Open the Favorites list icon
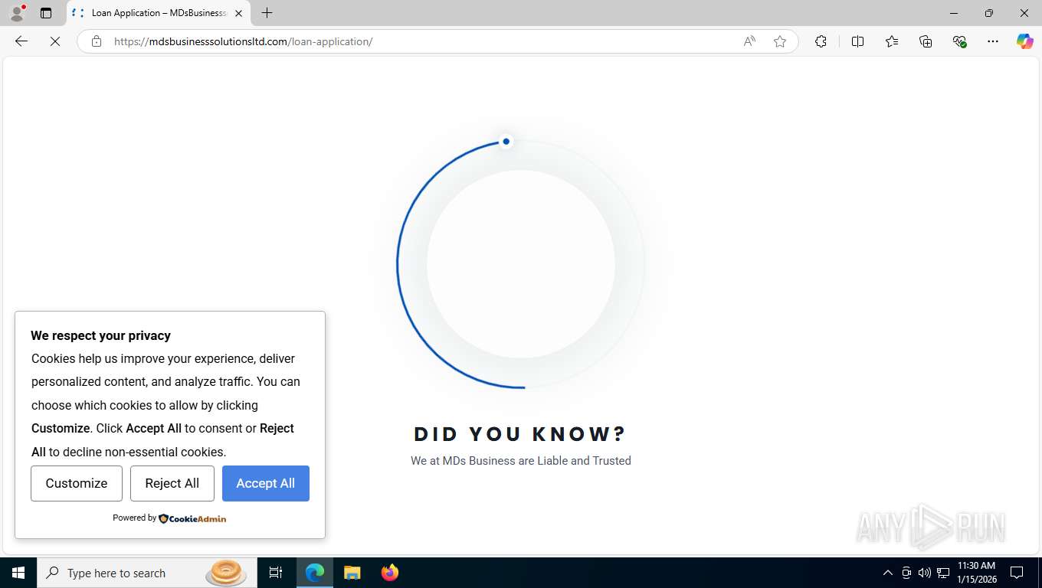Viewport: 1042px width, 588px height. (x=892, y=41)
